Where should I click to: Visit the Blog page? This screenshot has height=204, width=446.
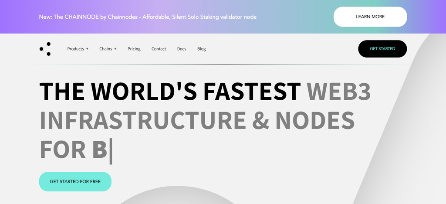[201, 49]
